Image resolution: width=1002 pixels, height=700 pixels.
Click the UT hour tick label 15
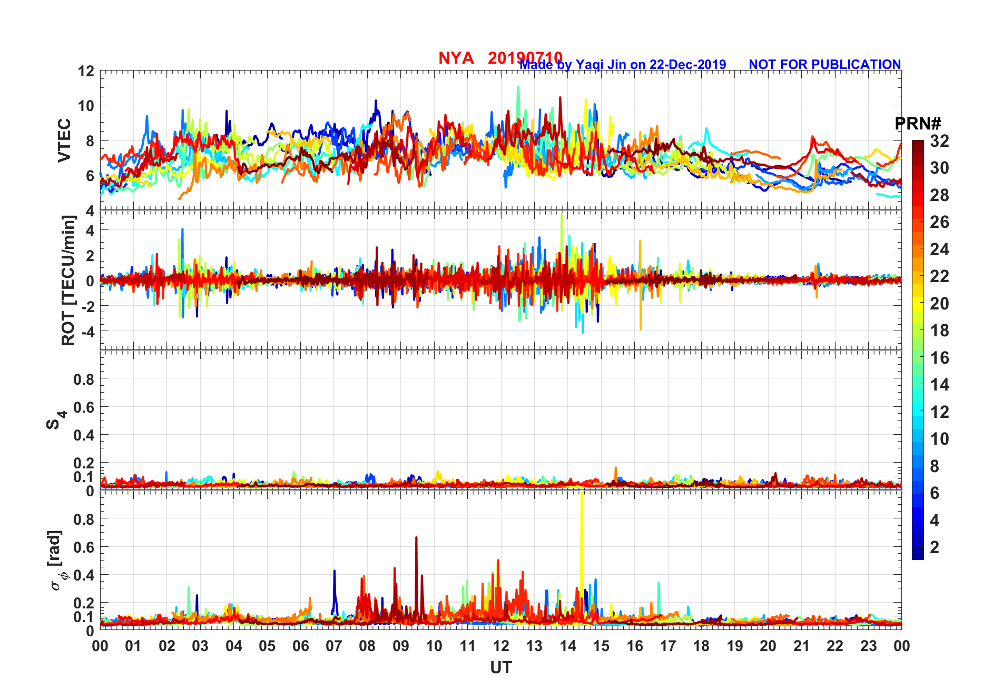601,646
